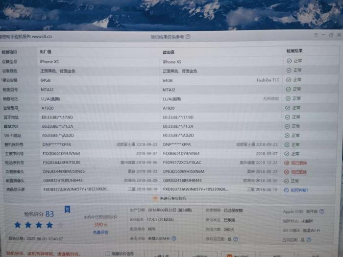Click read battery serial F5D95172XCSJT0LAC
The height and width of the screenshot is (257, 343).
click(182, 163)
